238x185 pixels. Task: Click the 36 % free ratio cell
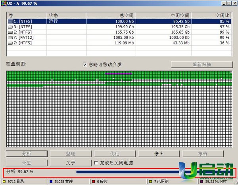[x=211, y=43]
